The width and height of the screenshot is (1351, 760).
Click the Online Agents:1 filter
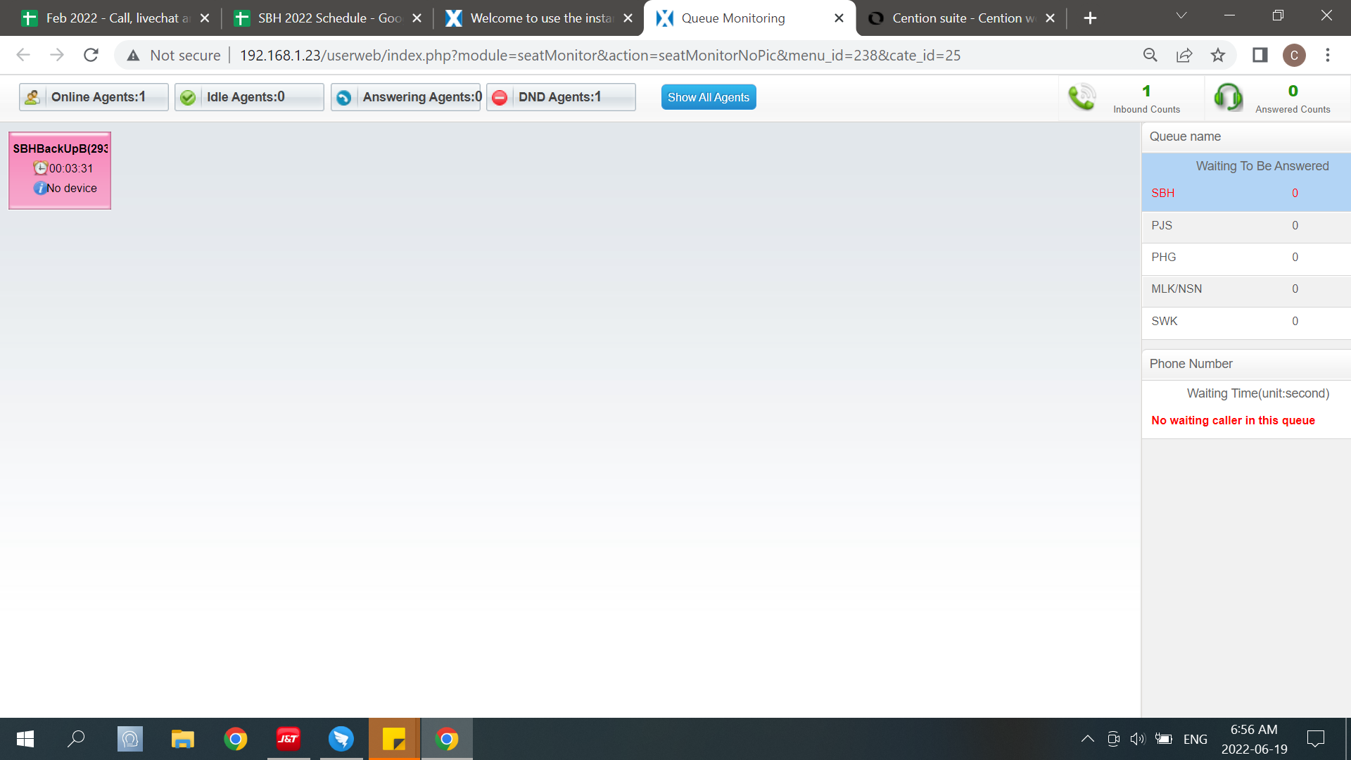(94, 97)
